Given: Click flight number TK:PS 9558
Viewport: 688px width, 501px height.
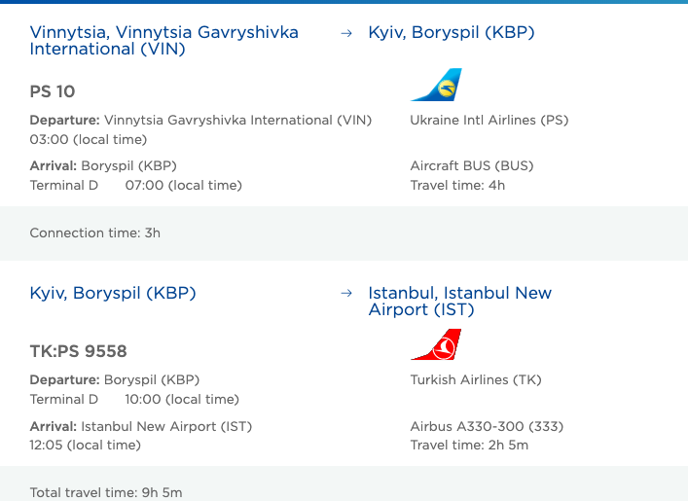Looking at the screenshot, I should tap(79, 351).
